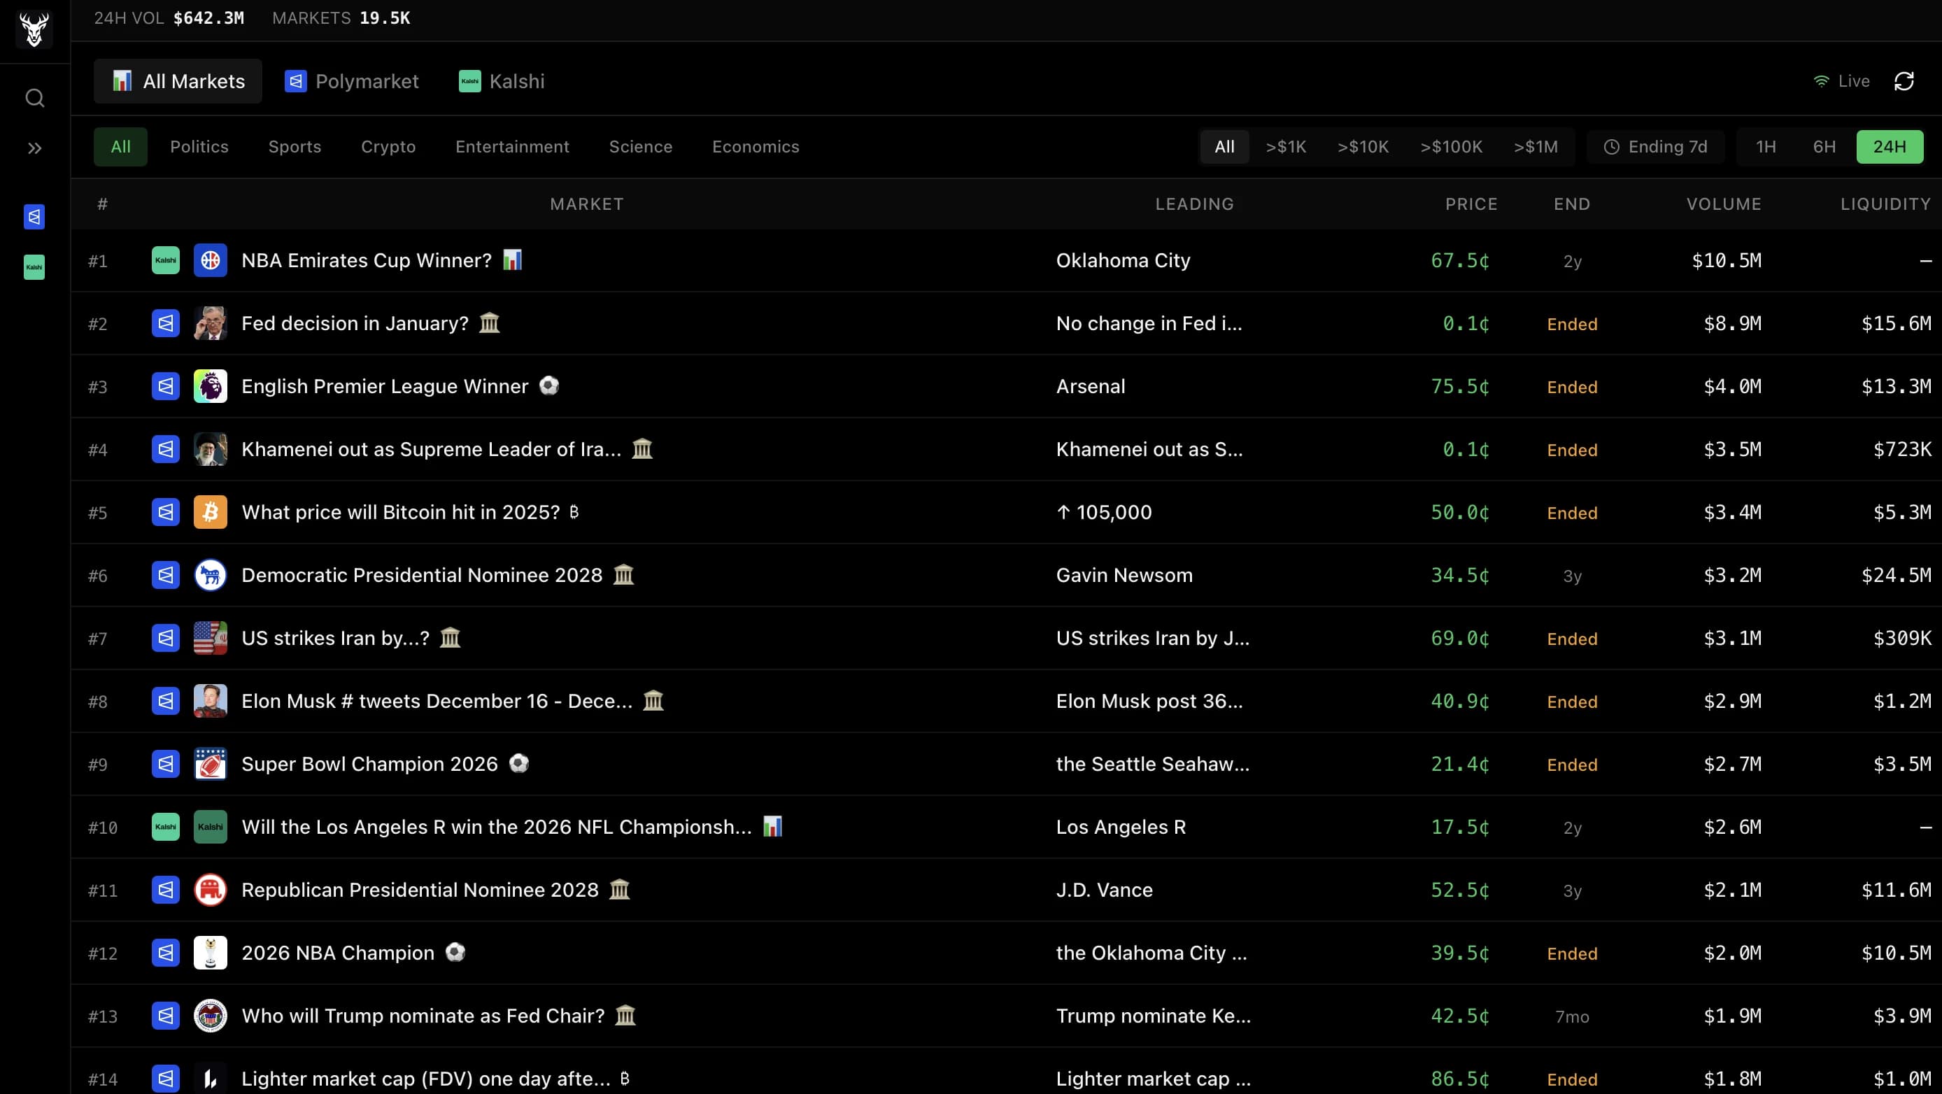Select the Crypto category tab
Viewport: 1942px width, 1094px height.
click(x=388, y=146)
